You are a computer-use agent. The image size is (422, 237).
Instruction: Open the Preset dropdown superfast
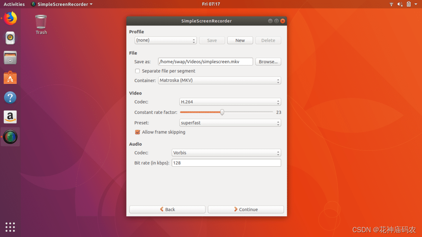click(x=230, y=123)
